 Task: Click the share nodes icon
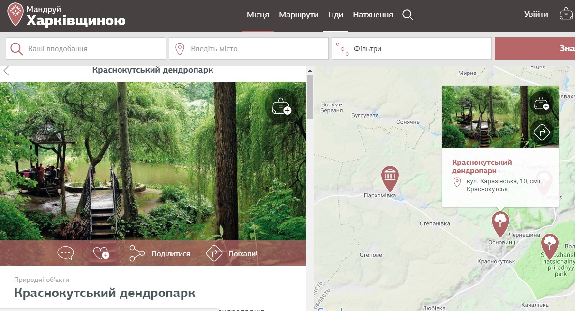137,253
